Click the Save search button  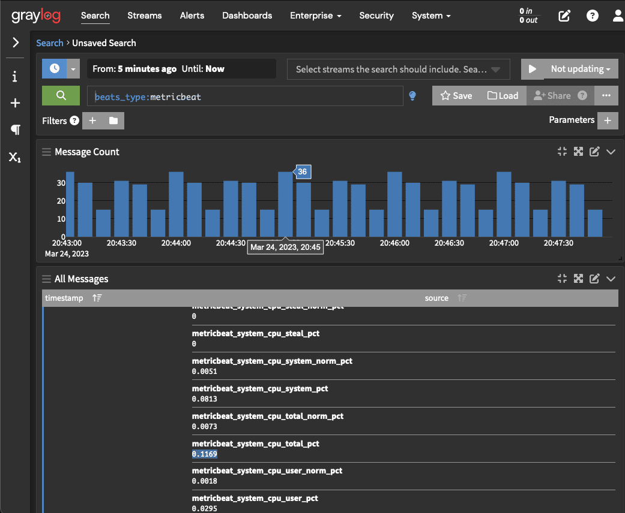[456, 96]
